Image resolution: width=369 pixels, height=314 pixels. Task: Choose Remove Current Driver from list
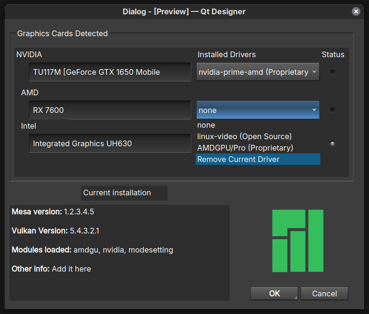pyautogui.click(x=238, y=159)
